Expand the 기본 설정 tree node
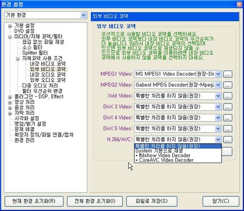Viewport: 244px width, 211px height. pyautogui.click(x=10, y=26)
